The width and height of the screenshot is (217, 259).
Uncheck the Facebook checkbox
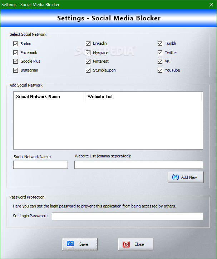15,53
